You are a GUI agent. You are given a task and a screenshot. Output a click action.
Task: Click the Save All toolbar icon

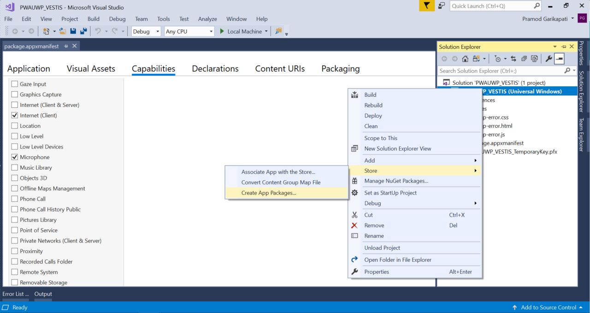pos(83,30)
